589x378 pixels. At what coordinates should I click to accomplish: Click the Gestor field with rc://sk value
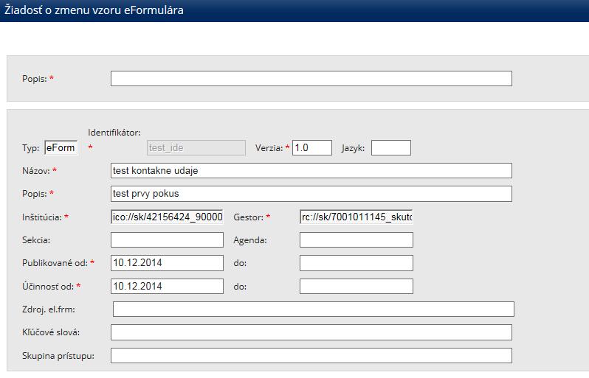[356, 217]
